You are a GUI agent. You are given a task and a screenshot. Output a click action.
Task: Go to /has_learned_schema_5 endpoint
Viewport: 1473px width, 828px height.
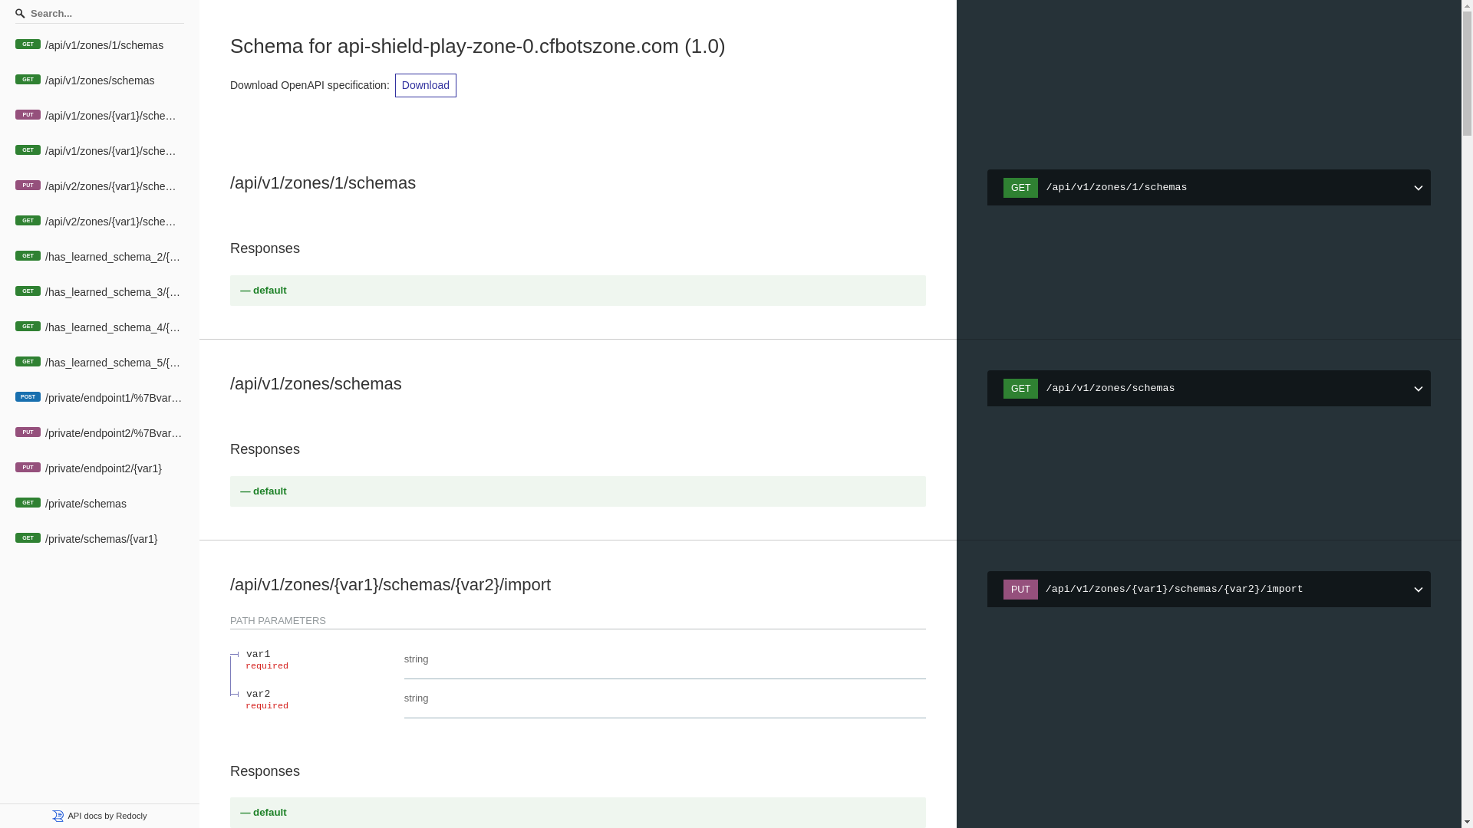100,363
